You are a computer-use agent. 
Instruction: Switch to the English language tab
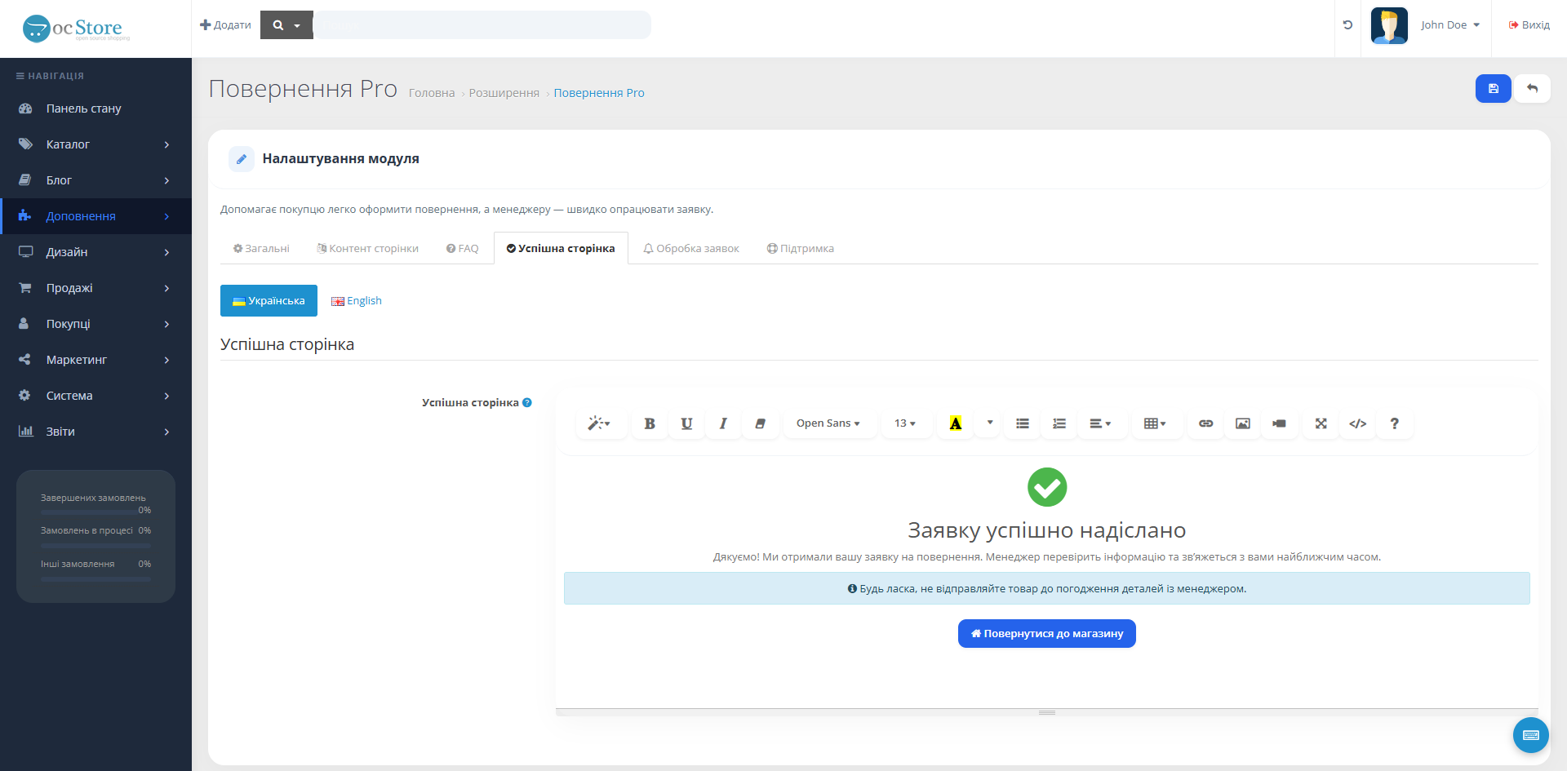357,301
